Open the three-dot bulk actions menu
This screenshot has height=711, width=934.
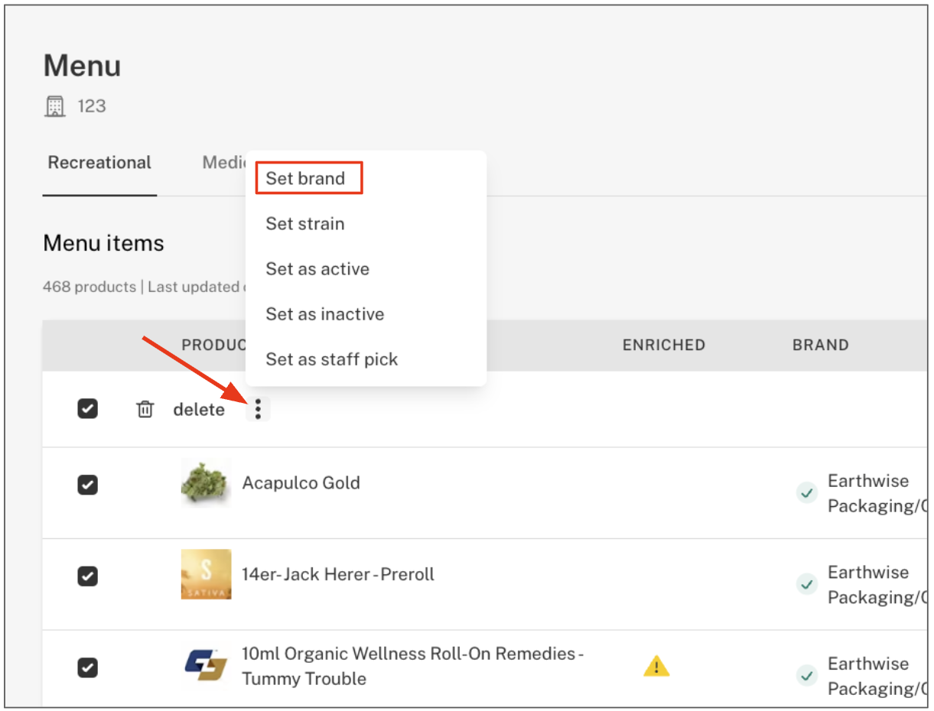point(259,410)
